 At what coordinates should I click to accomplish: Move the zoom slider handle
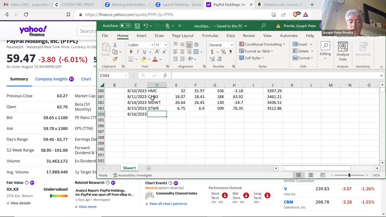pos(349,175)
